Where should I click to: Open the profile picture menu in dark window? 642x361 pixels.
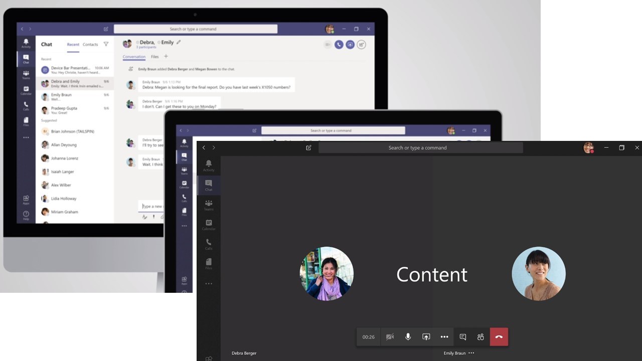pyautogui.click(x=588, y=147)
